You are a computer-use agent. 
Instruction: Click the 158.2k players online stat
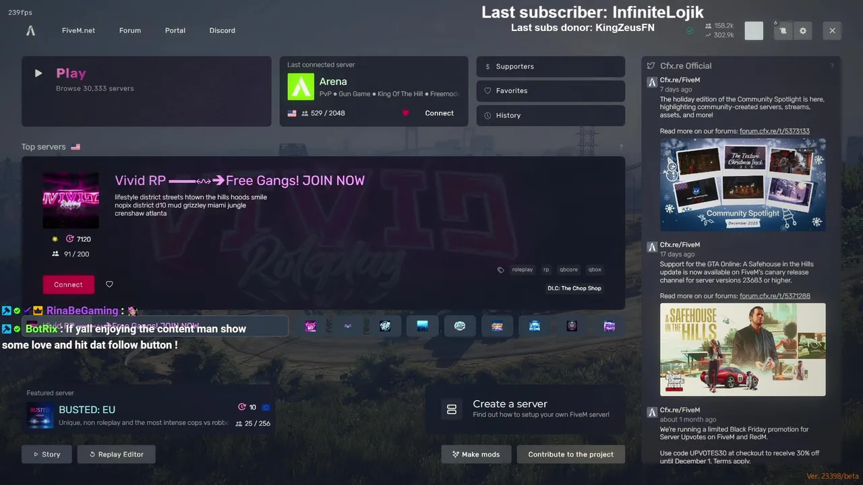(x=719, y=26)
